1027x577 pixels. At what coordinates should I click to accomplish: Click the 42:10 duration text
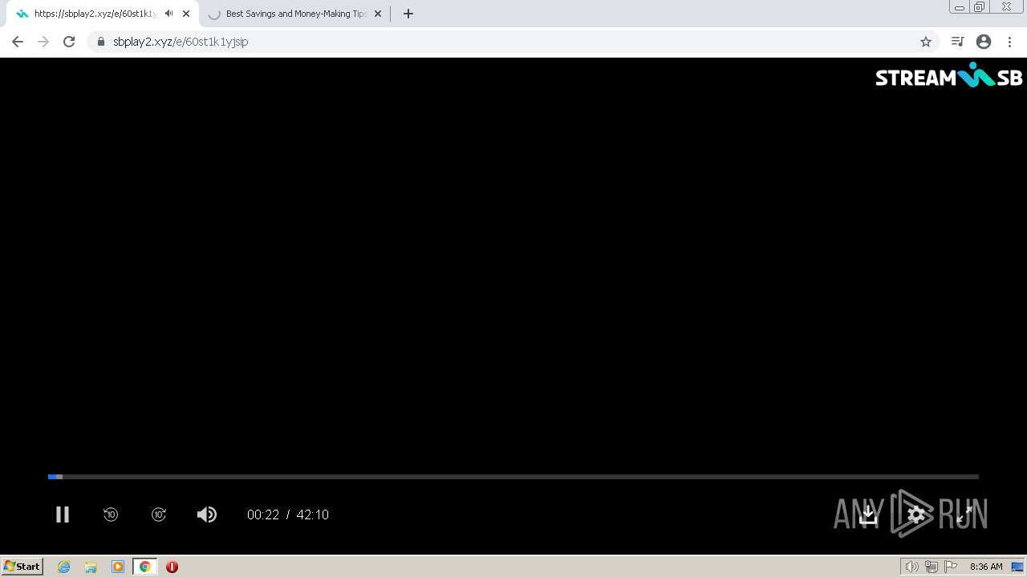point(313,514)
